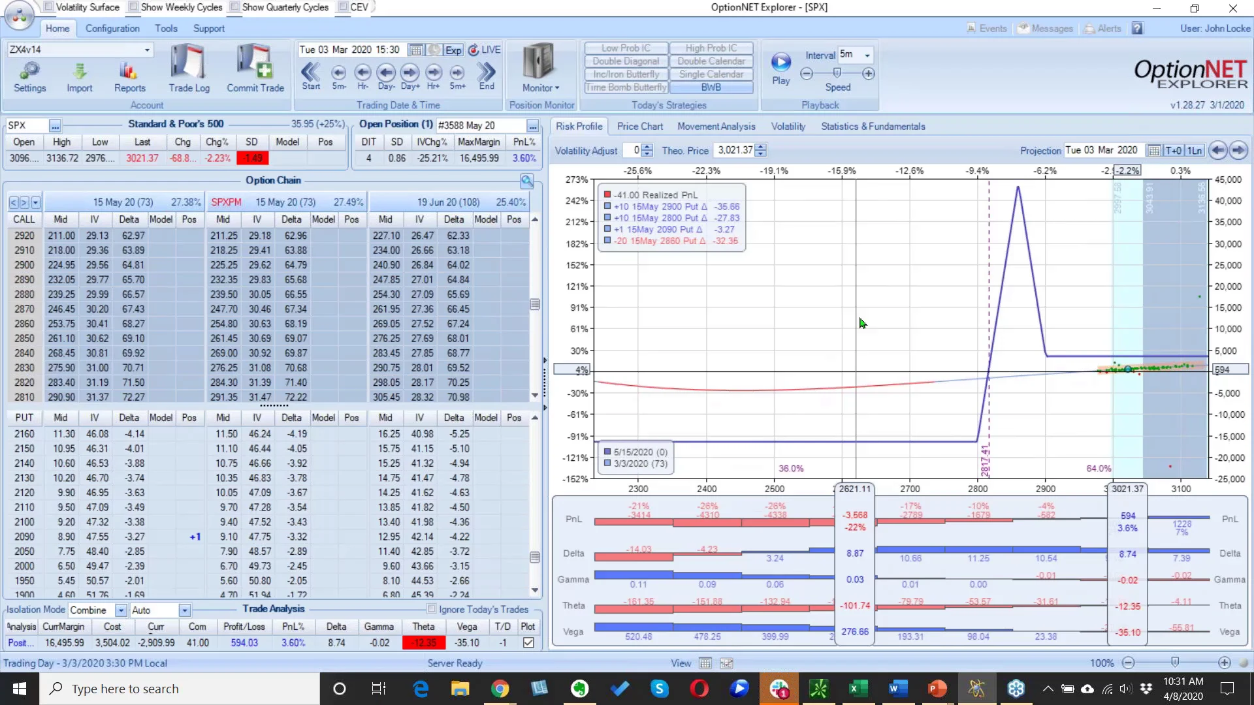Screen dimensions: 1254x705
Task: Adjust the 100% zoom slider handle
Action: click(x=1175, y=663)
